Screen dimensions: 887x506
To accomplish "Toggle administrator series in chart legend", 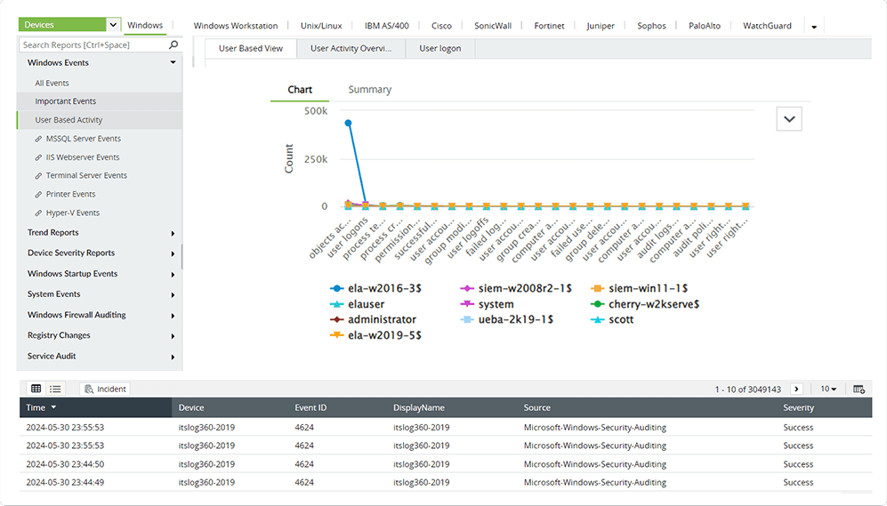I will [x=382, y=319].
